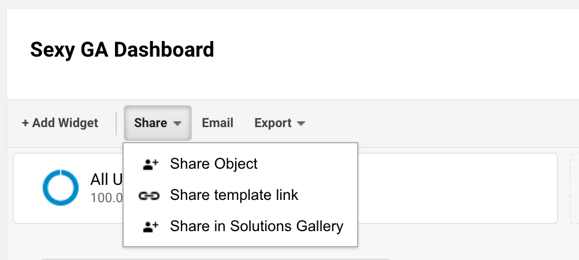Click the Share button's down arrow
Screen dimensions: 579x260
pos(177,123)
